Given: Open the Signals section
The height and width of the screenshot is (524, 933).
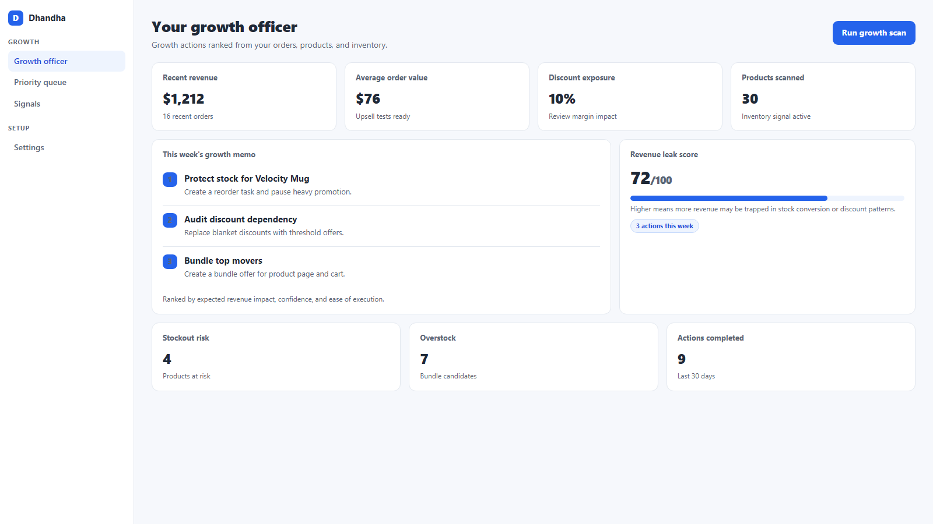Looking at the screenshot, I should (x=66, y=104).
